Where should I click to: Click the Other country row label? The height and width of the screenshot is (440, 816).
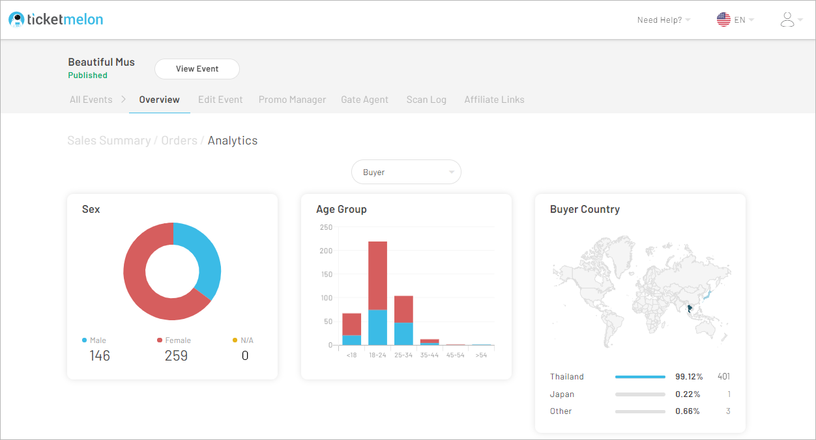tap(561, 411)
